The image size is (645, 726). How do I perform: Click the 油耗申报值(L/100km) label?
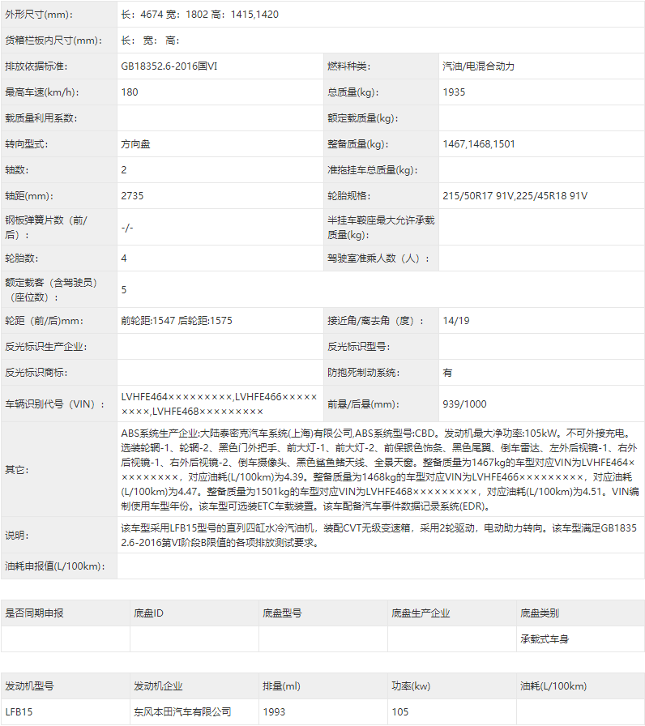54,566
